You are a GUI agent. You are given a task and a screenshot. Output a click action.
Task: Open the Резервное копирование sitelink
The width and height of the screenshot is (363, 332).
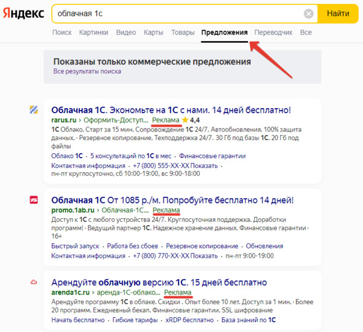coord(202,246)
